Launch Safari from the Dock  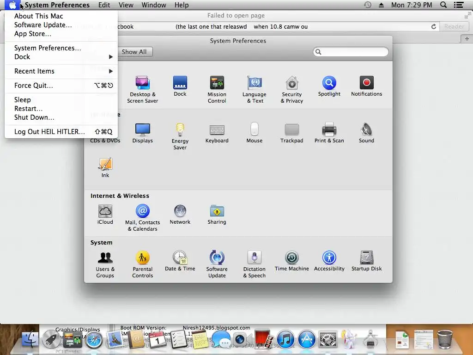click(94, 340)
